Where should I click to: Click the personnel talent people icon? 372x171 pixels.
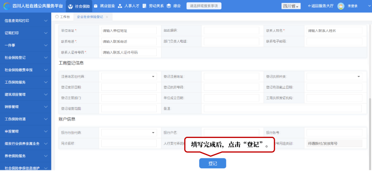pyautogui.click(x=120, y=6)
